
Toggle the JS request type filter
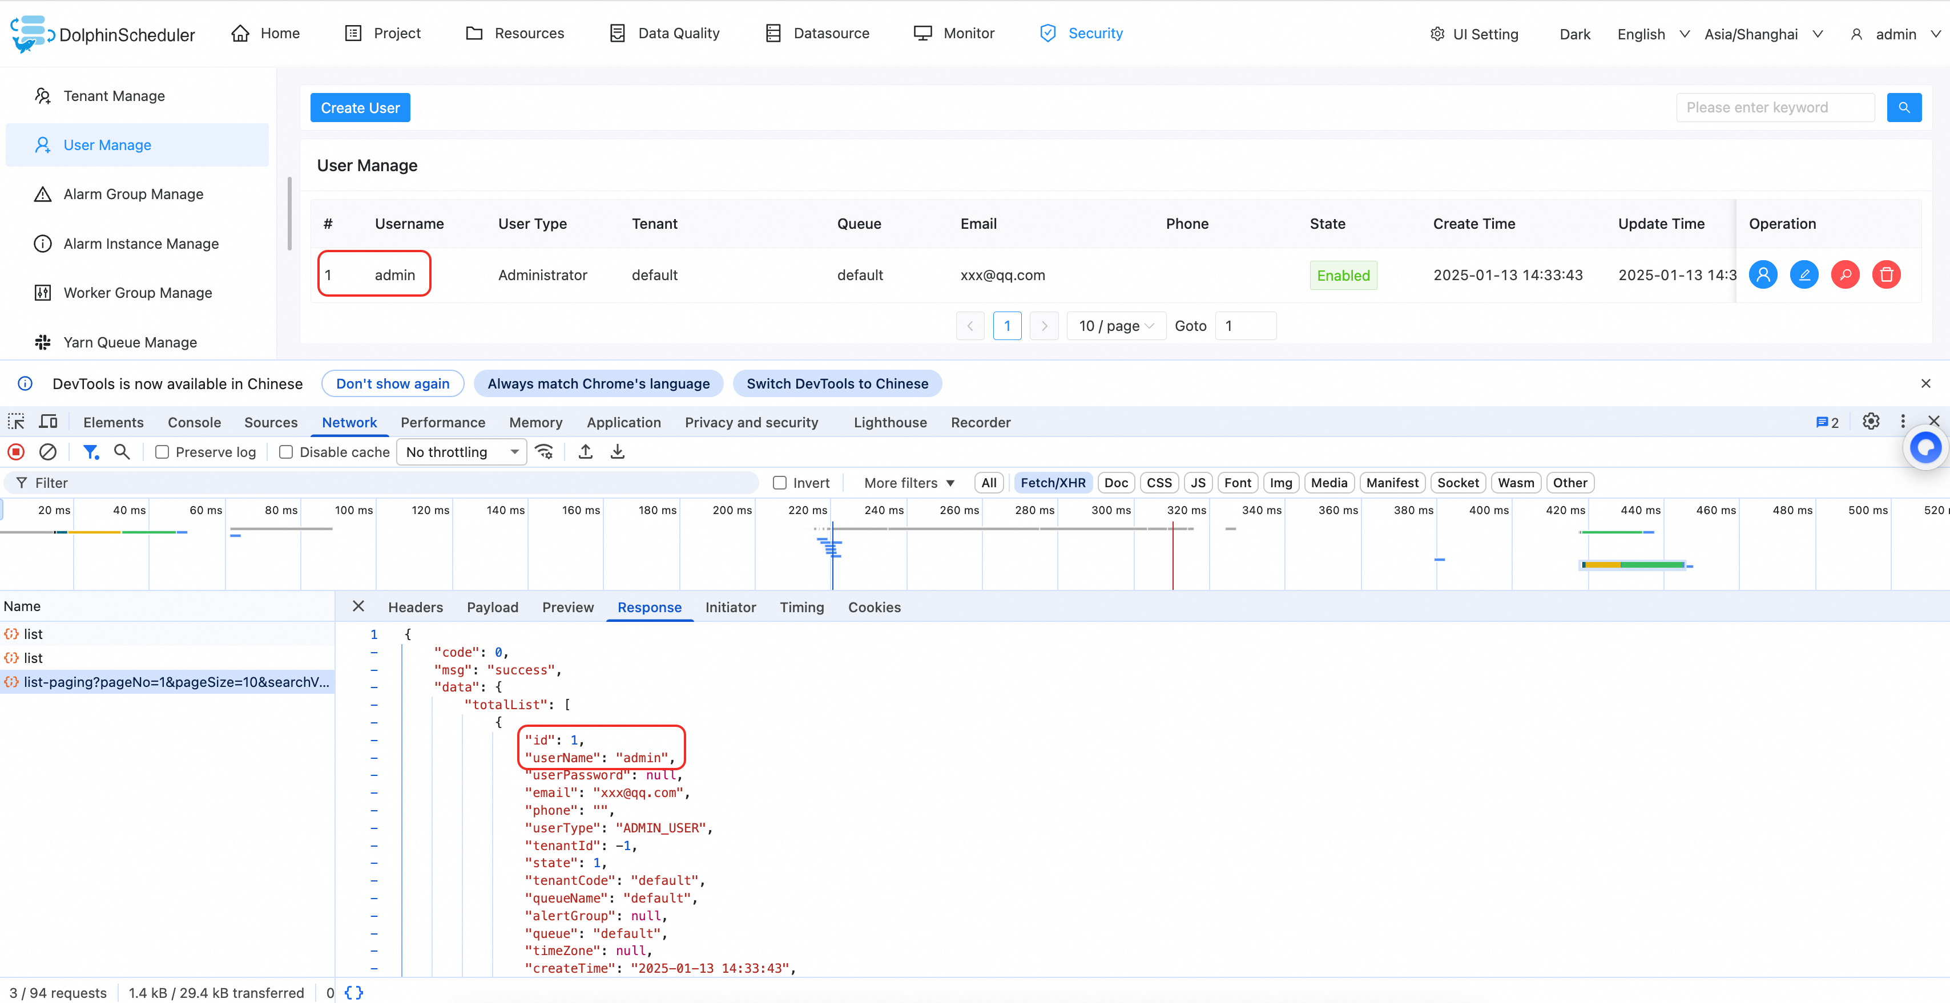click(x=1198, y=483)
